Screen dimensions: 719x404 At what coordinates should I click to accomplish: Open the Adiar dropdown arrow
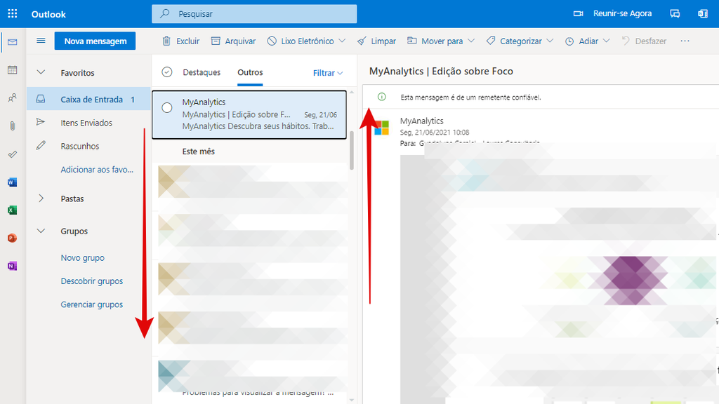[x=606, y=41]
